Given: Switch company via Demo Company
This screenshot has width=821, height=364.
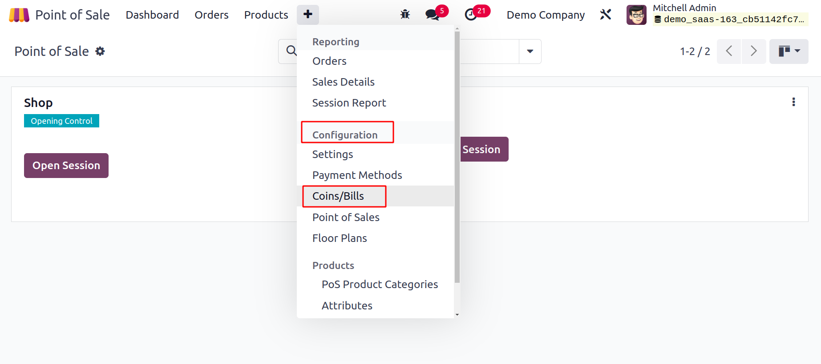Looking at the screenshot, I should (x=546, y=15).
